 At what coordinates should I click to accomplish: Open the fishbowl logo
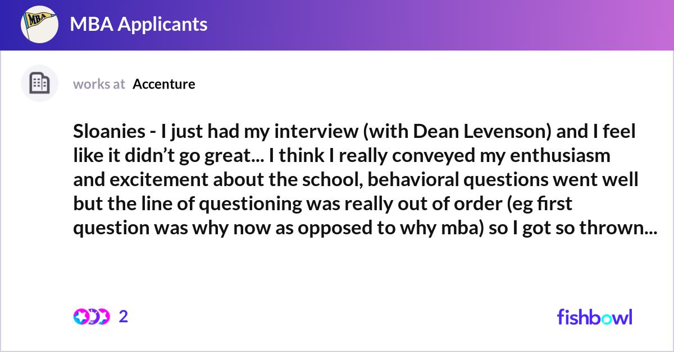594,317
